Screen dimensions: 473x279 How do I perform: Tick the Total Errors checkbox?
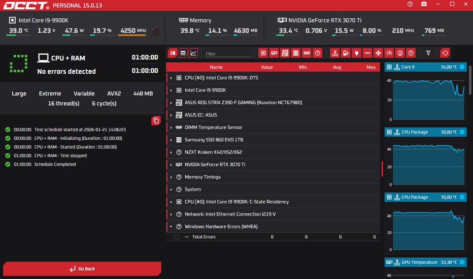point(177,237)
